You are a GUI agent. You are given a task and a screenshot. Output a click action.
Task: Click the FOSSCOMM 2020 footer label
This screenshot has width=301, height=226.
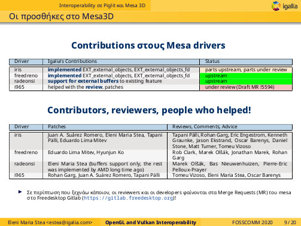coord(253,222)
